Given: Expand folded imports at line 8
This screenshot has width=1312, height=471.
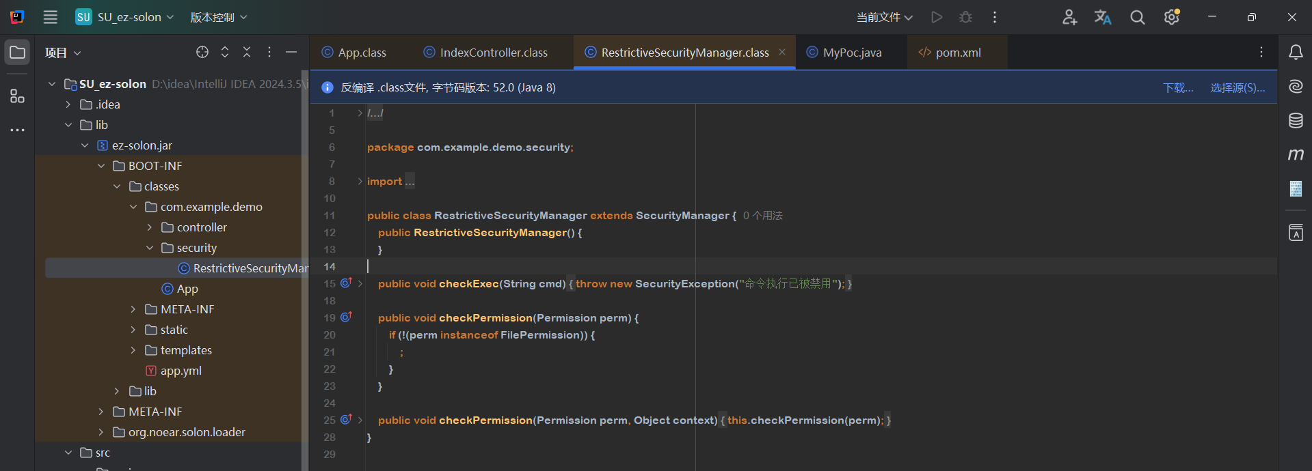Looking at the screenshot, I should pyautogui.click(x=360, y=181).
